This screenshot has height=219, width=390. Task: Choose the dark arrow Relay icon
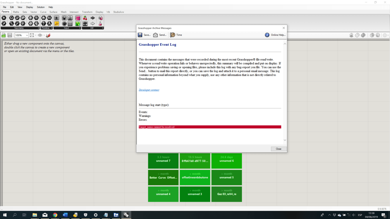(x=93, y=18)
